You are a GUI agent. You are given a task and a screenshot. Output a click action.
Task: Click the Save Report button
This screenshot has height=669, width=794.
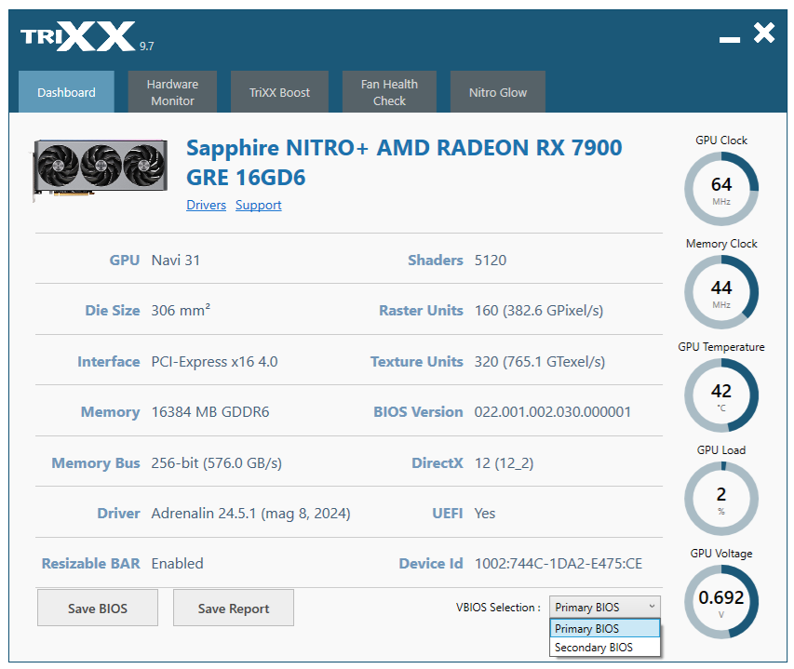pos(234,608)
